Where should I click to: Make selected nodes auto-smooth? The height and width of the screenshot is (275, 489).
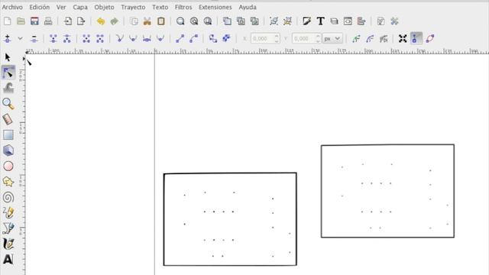click(160, 39)
